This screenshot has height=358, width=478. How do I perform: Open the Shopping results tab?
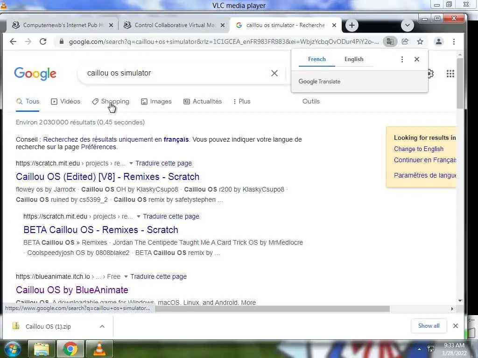click(111, 101)
